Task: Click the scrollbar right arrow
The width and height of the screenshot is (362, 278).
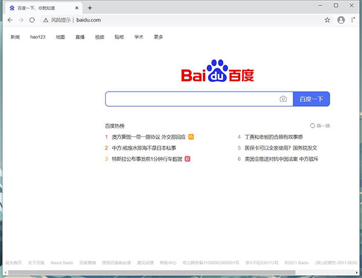Action: 357,273
